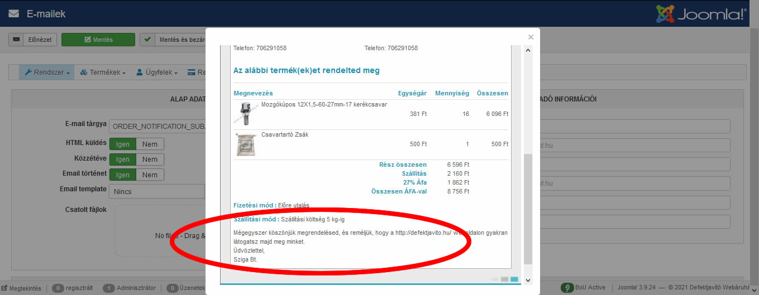Expand the Termékek menu

(103, 72)
